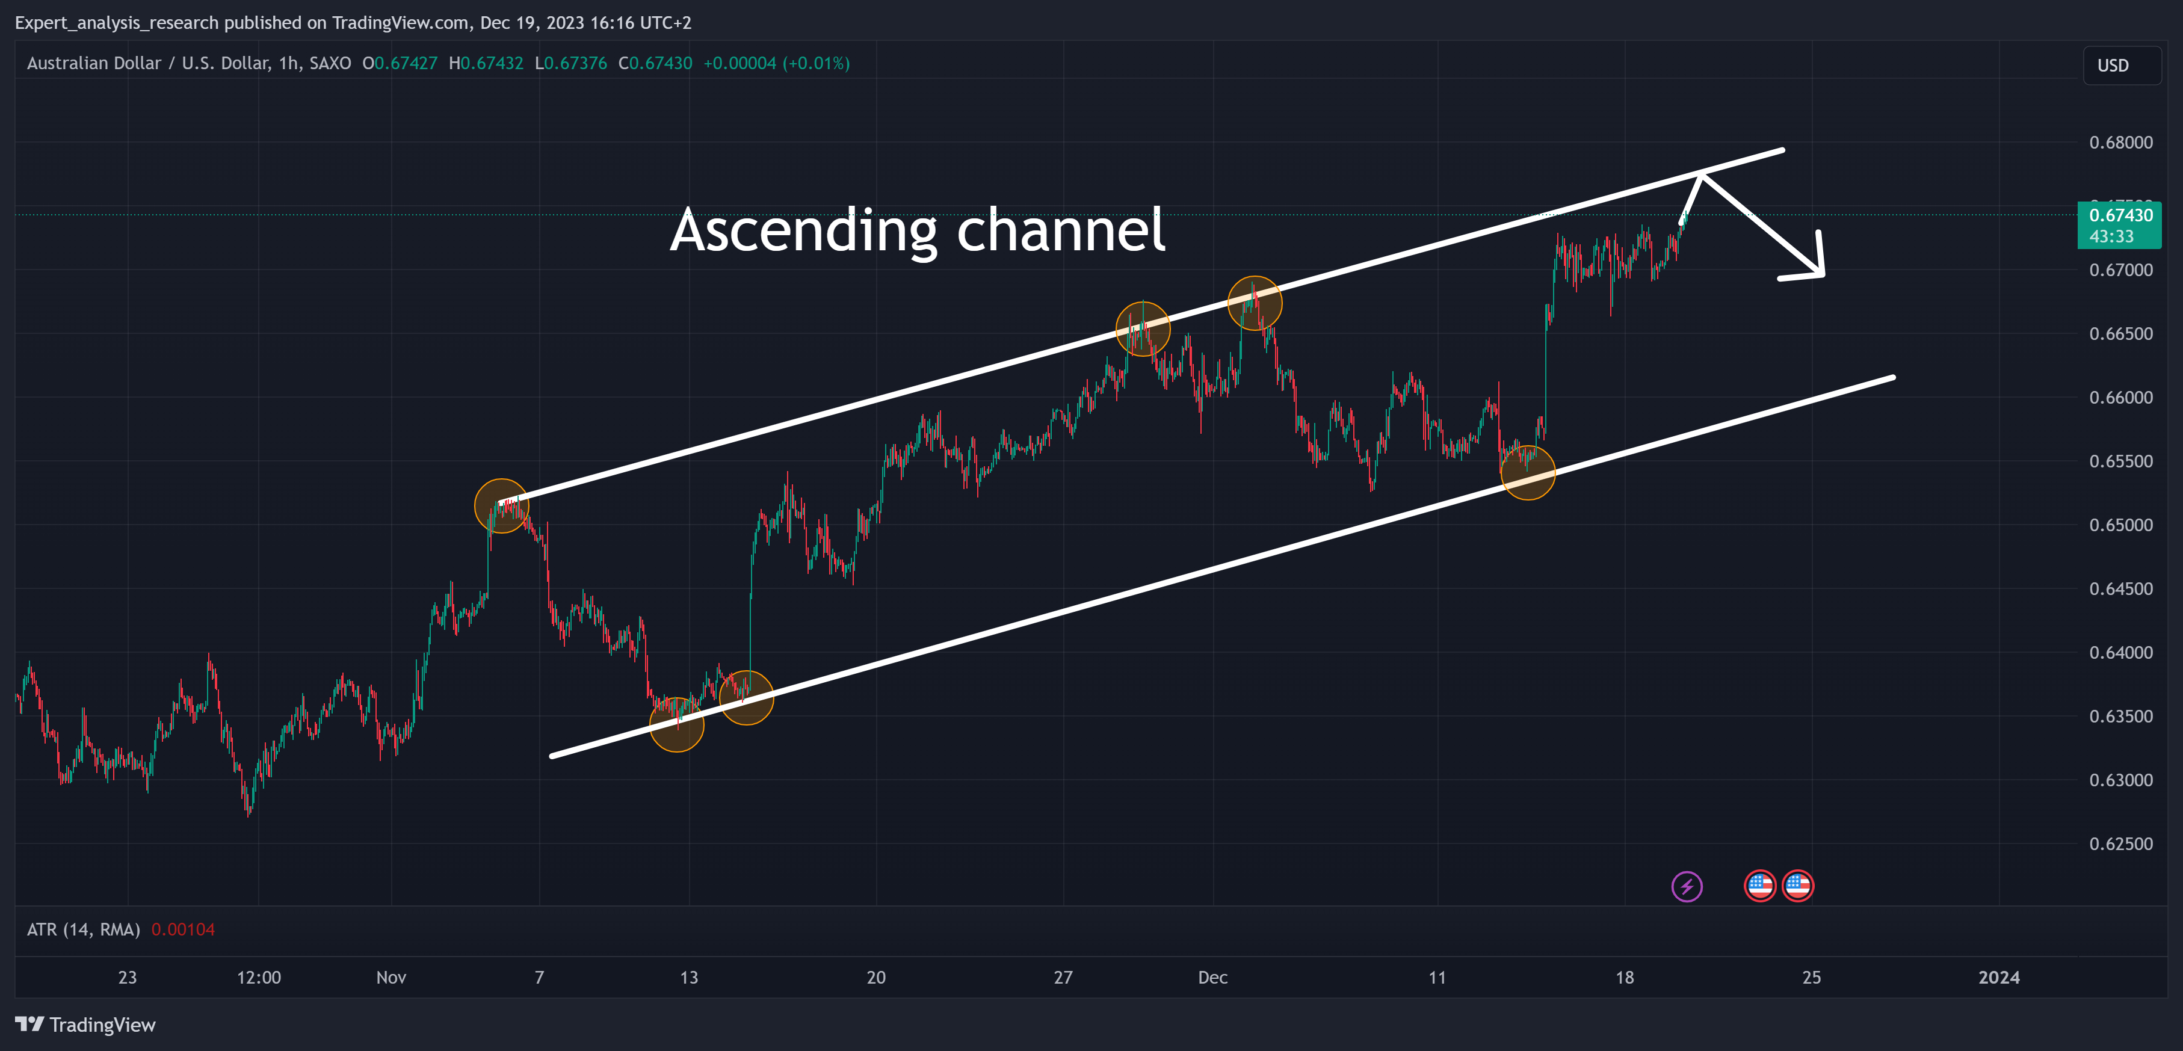This screenshot has height=1051, width=2183.
Task: Click the first US flag economic event icon
Action: 1760,887
